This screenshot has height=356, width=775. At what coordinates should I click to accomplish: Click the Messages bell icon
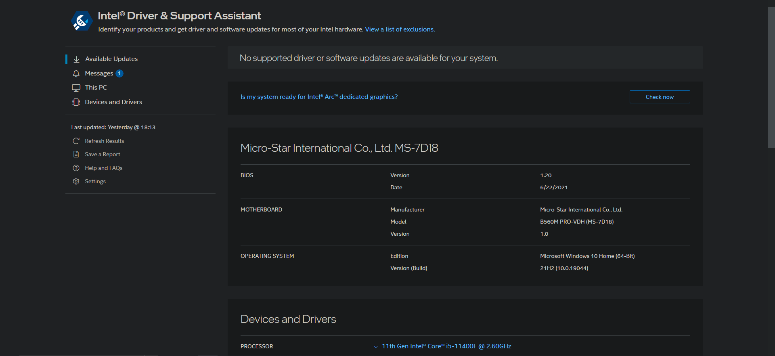pyautogui.click(x=76, y=73)
